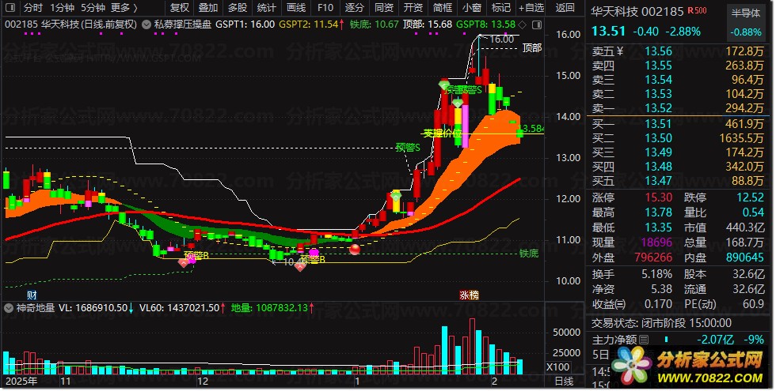
Task: Expand the 神奇地量 indicator dropdown arrow
Action: [9, 308]
